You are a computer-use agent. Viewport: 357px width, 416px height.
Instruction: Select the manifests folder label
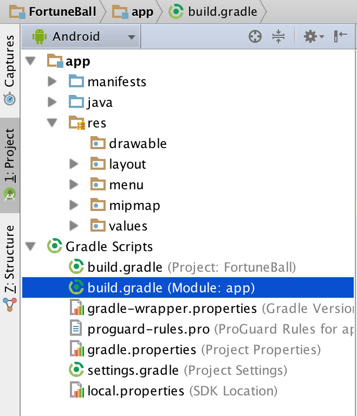117,81
